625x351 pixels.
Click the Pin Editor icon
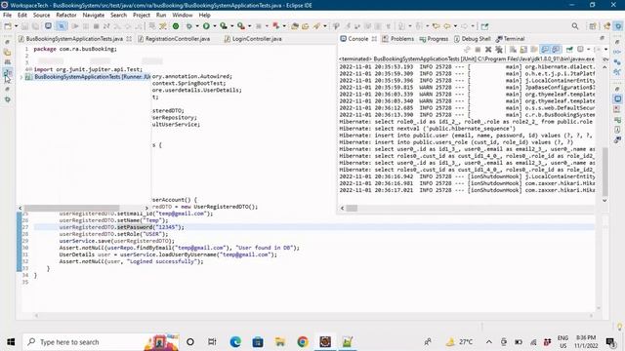484,26
